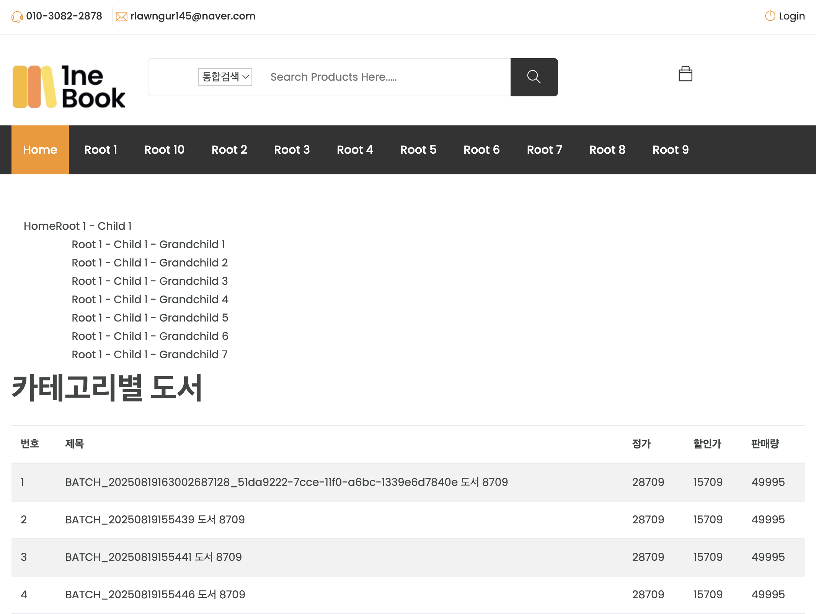Open the Root 9 menu item
The width and height of the screenshot is (816, 614).
click(670, 150)
